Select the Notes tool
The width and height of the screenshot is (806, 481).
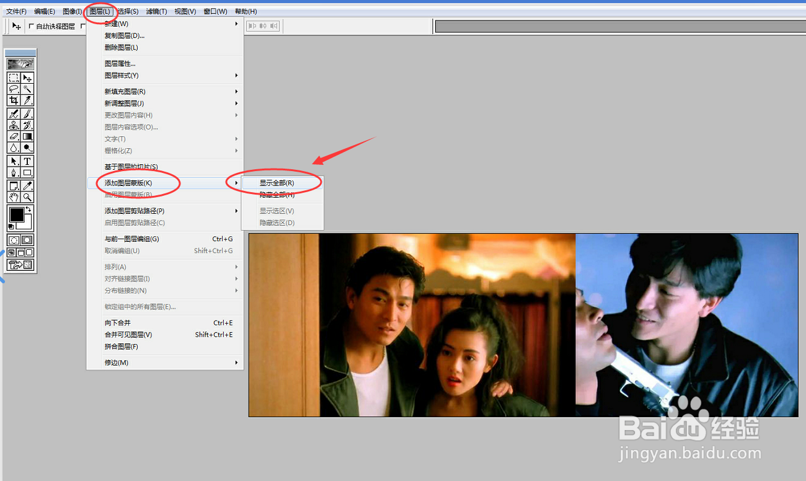[14, 186]
